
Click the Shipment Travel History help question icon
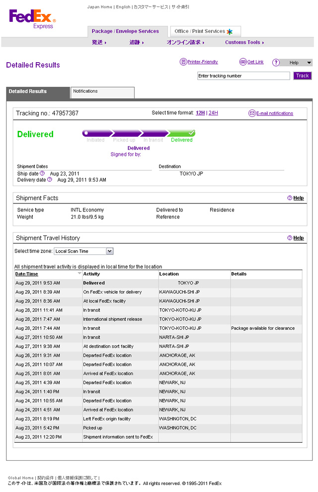290,238
